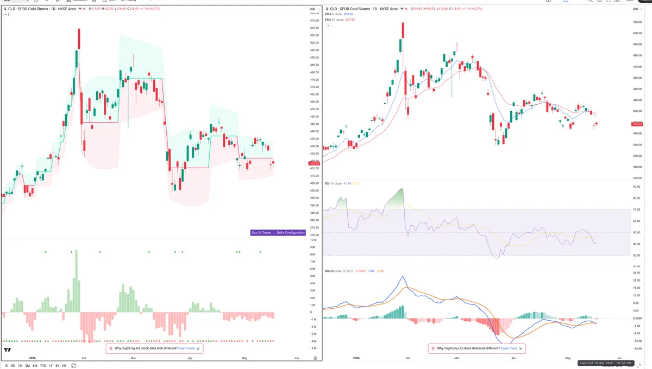Select the 5D time range

click(13, 365)
